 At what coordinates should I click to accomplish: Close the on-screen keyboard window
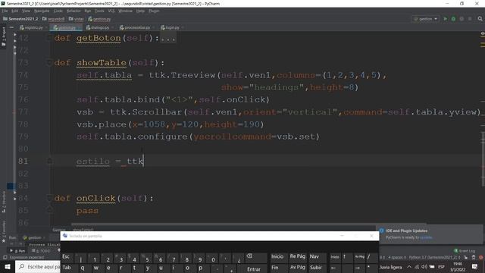point(371,236)
